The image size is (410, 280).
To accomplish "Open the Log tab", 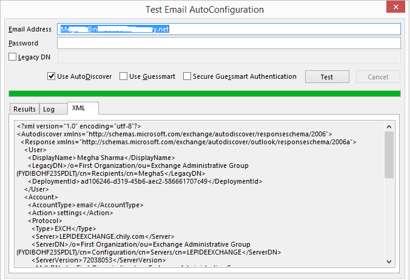I will [49, 109].
